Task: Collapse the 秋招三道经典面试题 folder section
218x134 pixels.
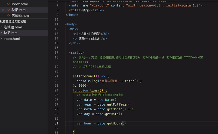Action: pos(13,21)
